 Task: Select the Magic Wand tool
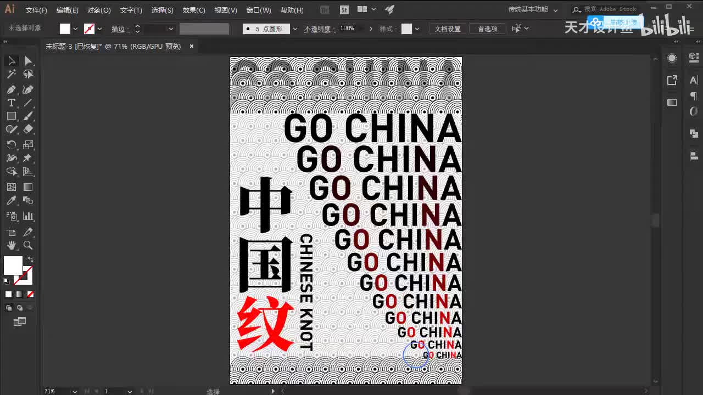(11, 74)
